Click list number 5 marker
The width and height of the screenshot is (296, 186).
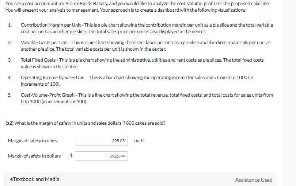coord(9,95)
